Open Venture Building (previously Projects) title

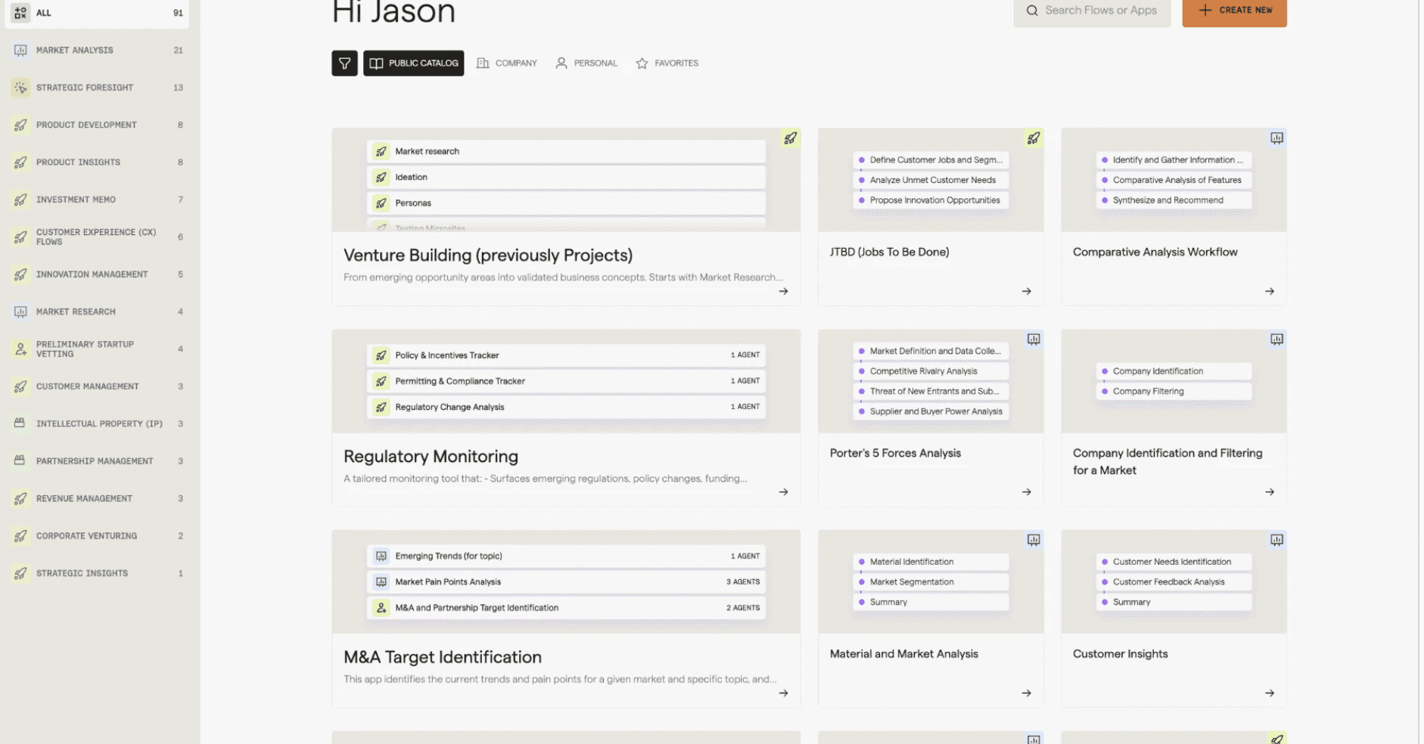pyautogui.click(x=488, y=256)
